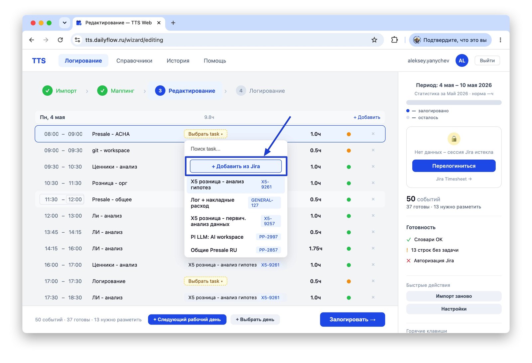The height and width of the screenshot is (363, 532).
Task: Switch to the История tab
Action: (x=178, y=61)
